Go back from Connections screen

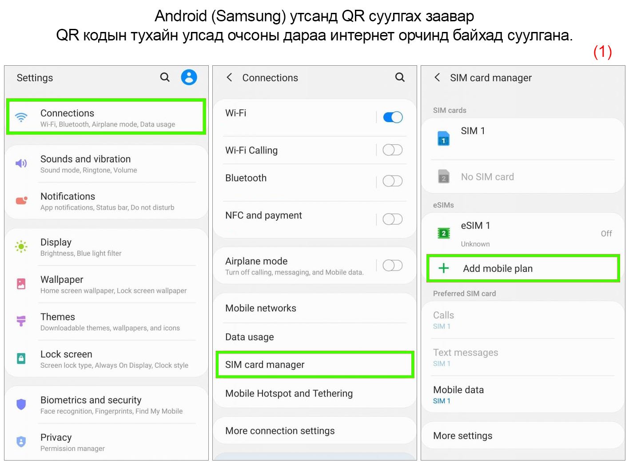pyautogui.click(x=229, y=77)
